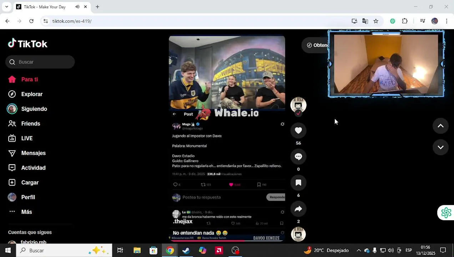Open Chrome three-dot menu
The height and width of the screenshot is (257, 454).
447,21
